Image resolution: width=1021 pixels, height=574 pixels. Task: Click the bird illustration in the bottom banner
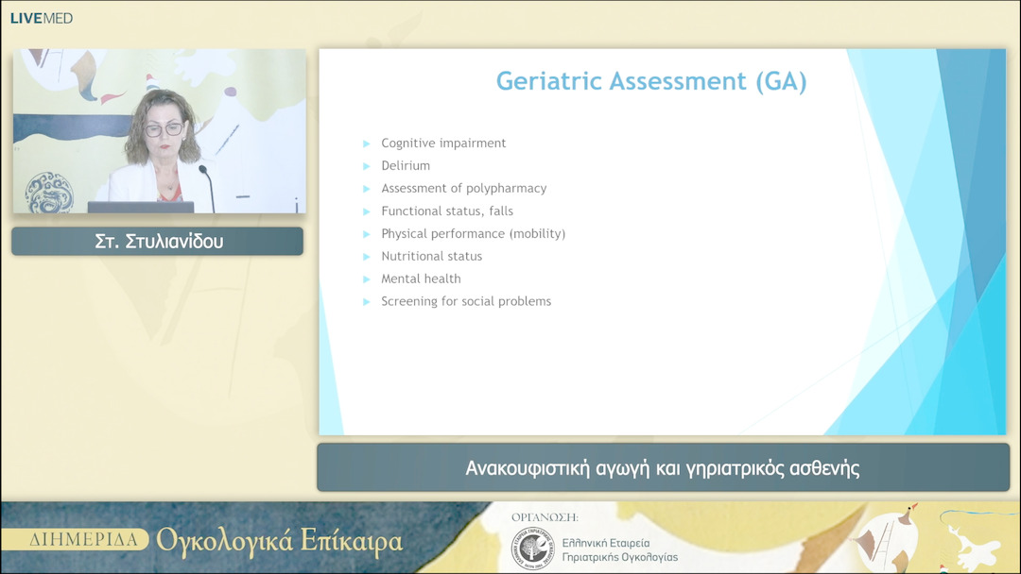tap(898, 533)
